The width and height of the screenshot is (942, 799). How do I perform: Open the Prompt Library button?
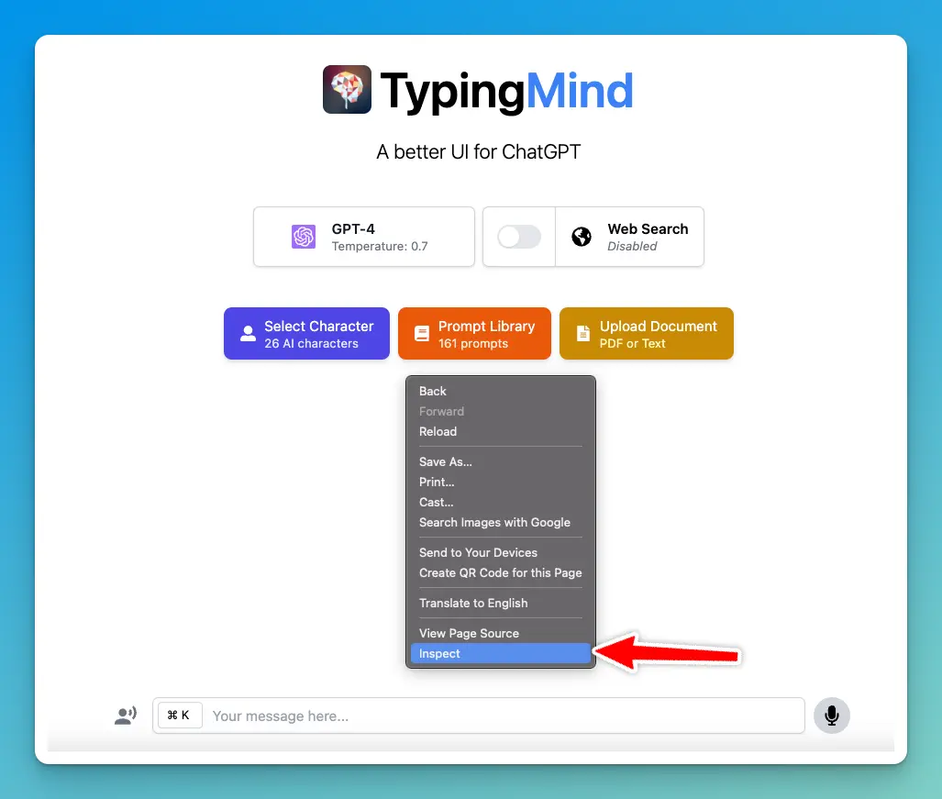tap(474, 333)
